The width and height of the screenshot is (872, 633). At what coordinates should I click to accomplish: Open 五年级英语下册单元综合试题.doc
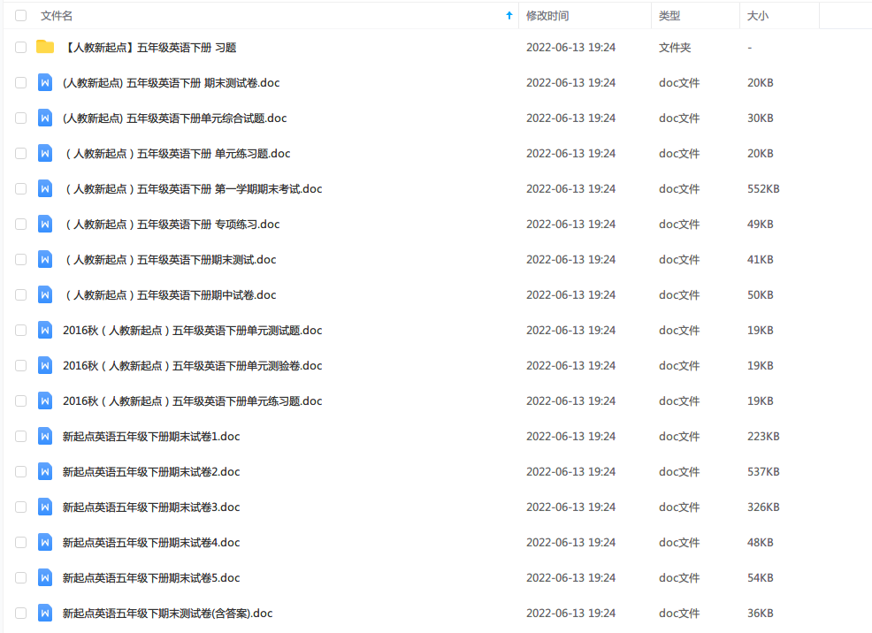[x=174, y=118]
